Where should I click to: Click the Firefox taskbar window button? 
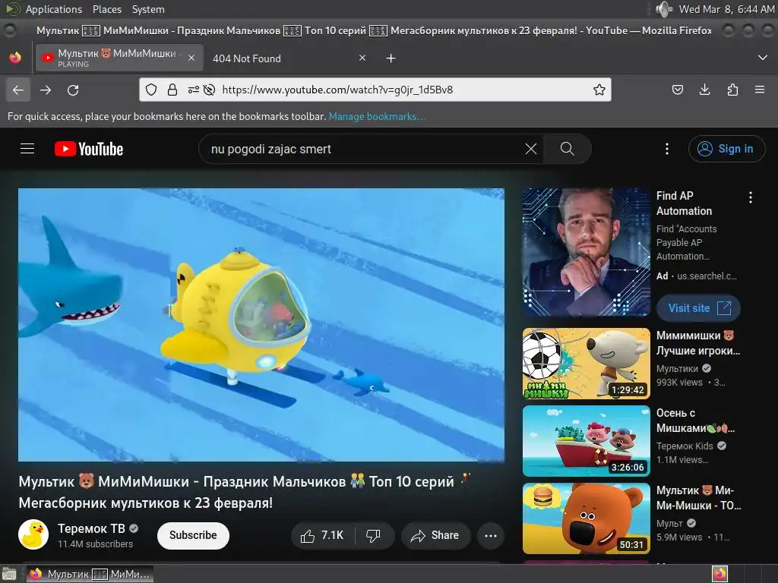(90, 574)
